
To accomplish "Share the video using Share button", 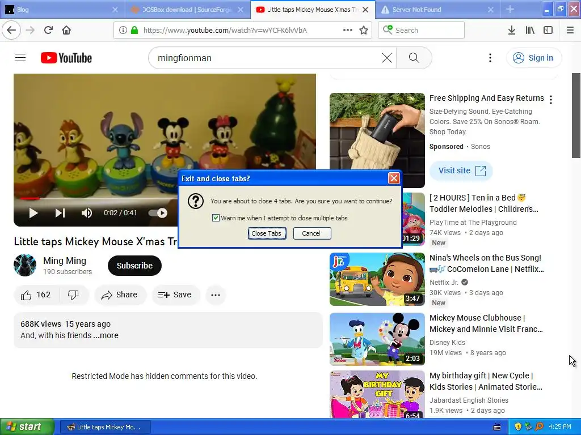I will 120,295.
